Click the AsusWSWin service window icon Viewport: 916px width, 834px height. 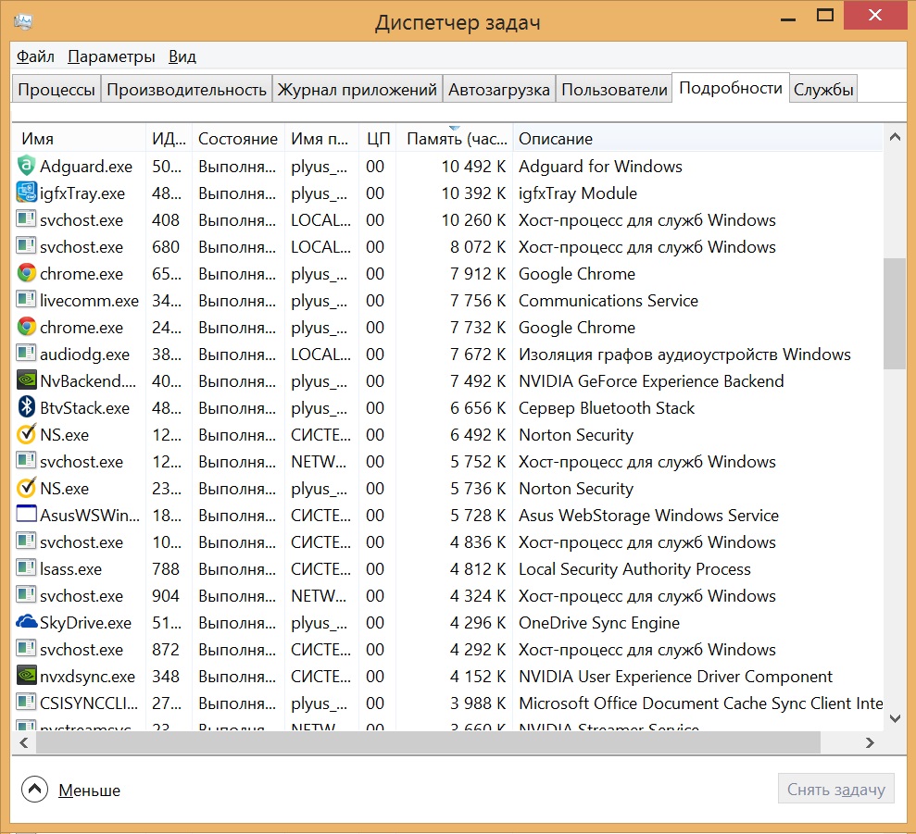coord(26,516)
